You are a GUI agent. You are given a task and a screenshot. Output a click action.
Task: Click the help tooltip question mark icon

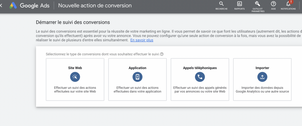162,54
